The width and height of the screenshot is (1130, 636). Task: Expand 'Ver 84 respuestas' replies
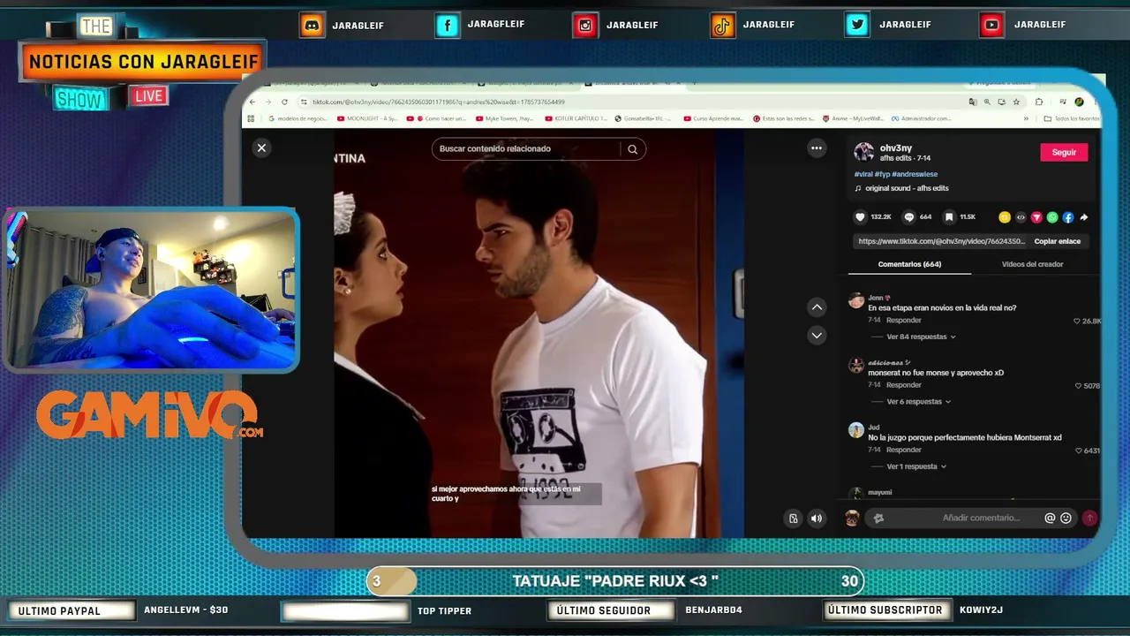pyautogui.click(x=921, y=337)
